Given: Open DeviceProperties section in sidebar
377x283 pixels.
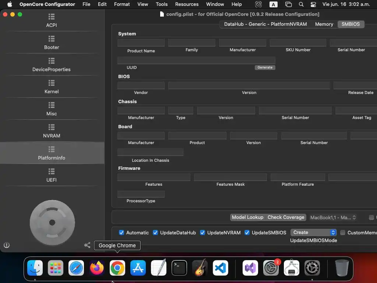Looking at the screenshot, I should (52, 65).
